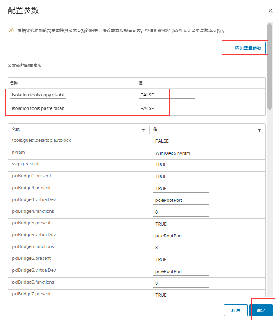Viewport: 280px width, 322px height.
Task: Click the pciBridge4.functions value 8 field
Action: pos(181,212)
